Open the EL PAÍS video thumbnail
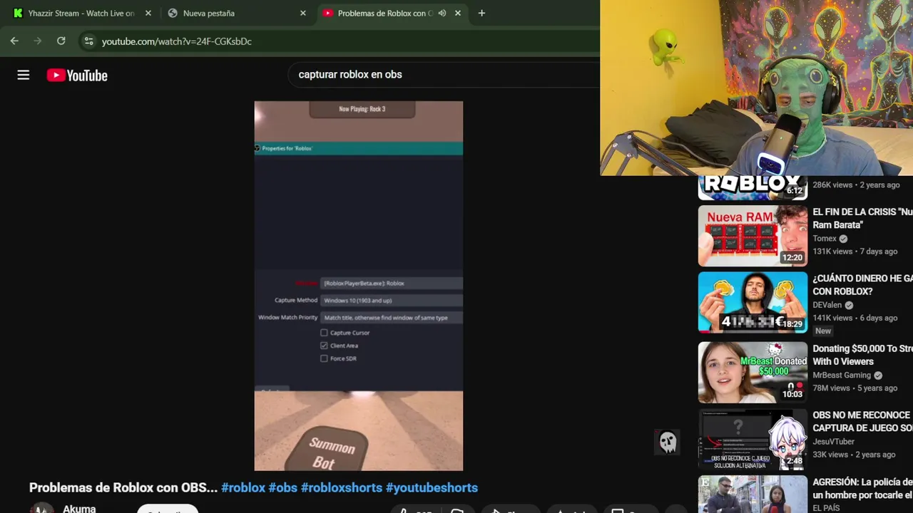 [x=753, y=494]
